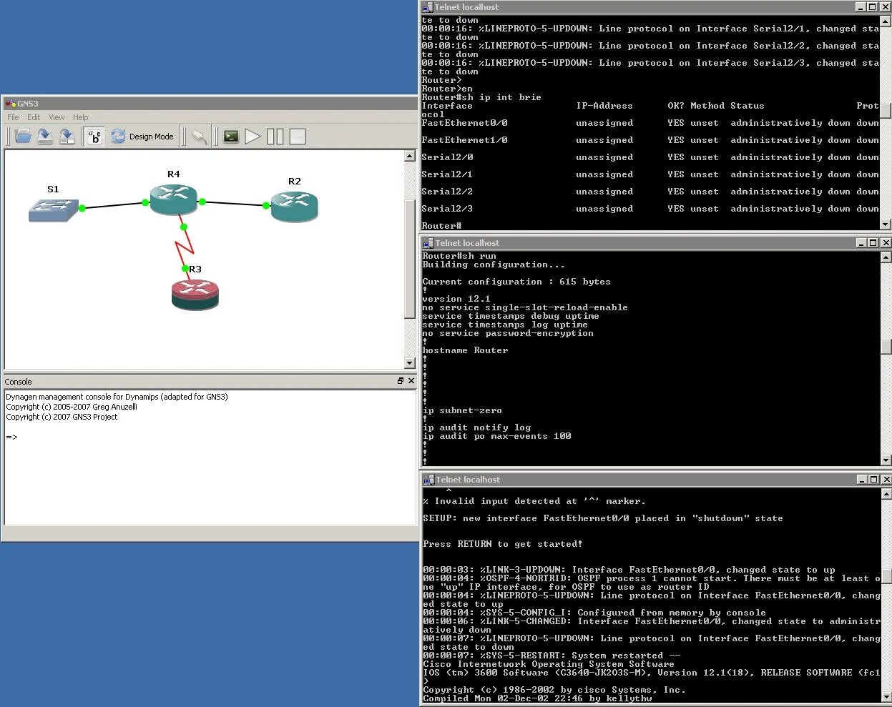Click the middle Telnet localhost window icon
This screenshot has width=892, height=707.
click(x=428, y=243)
